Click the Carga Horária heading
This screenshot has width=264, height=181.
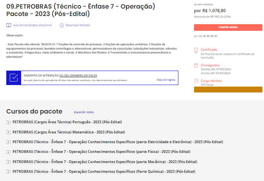211,81
